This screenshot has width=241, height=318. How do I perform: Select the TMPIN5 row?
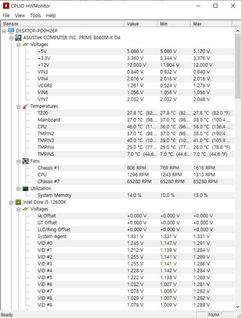click(x=136, y=154)
